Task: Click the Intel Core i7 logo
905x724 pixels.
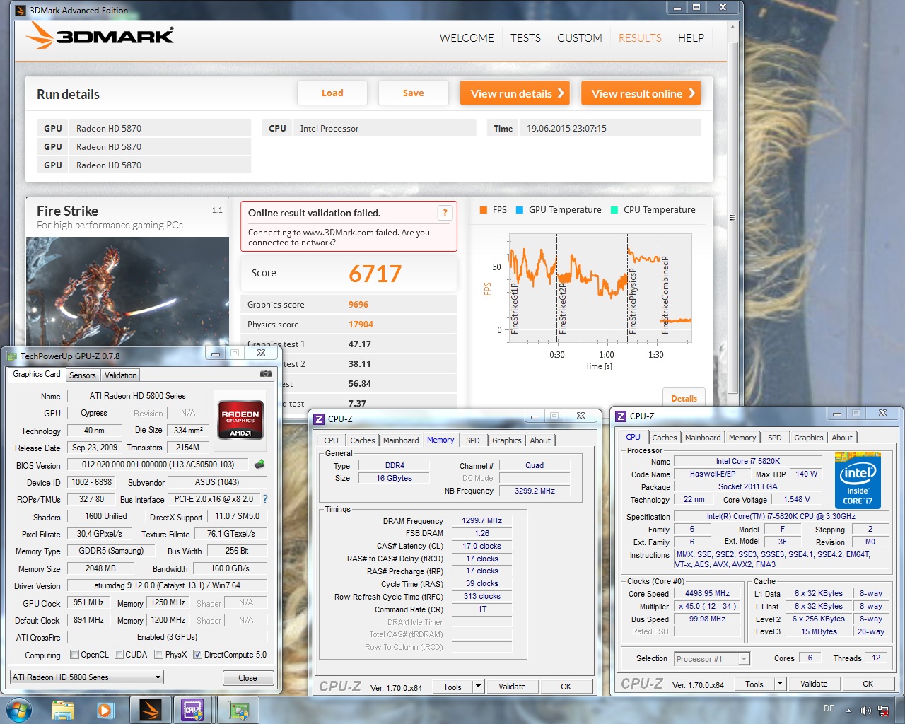Action: pyautogui.click(x=858, y=480)
